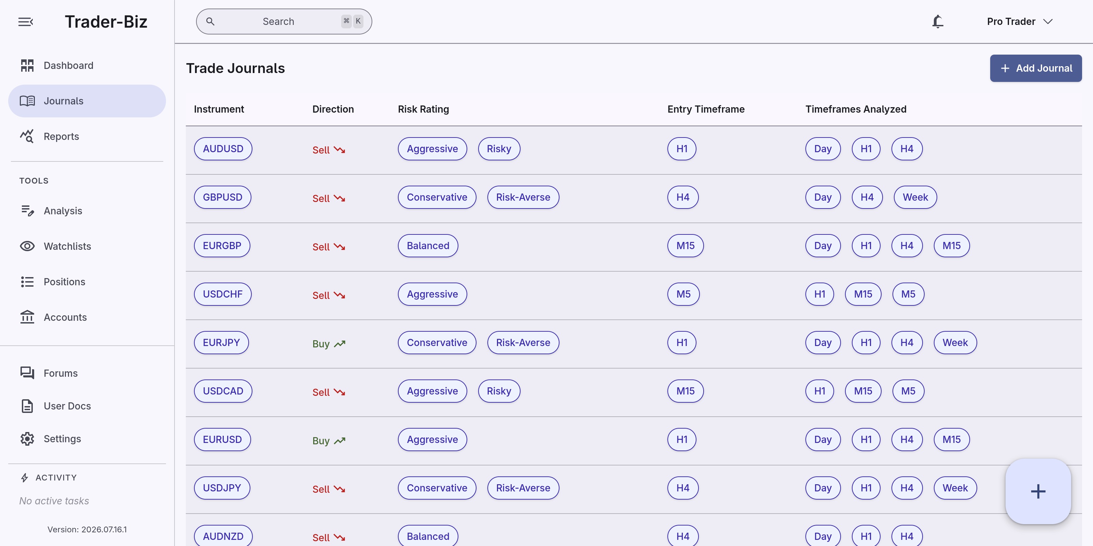Viewport: 1093px width, 546px height.
Task: Open notifications bell
Action: 938,21
